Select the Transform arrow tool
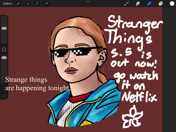 (47, 4)
